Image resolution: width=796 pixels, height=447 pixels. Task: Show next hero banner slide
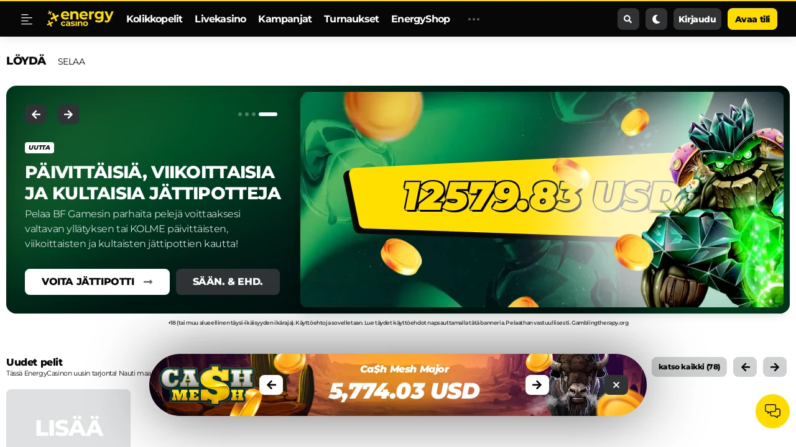click(x=68, y=114)
